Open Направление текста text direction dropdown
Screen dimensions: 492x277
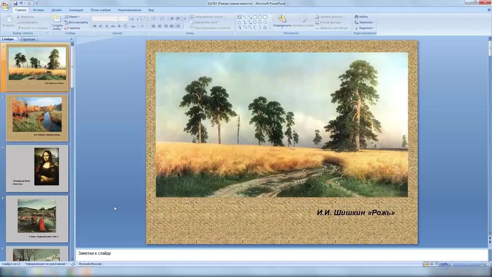(207, 16)
